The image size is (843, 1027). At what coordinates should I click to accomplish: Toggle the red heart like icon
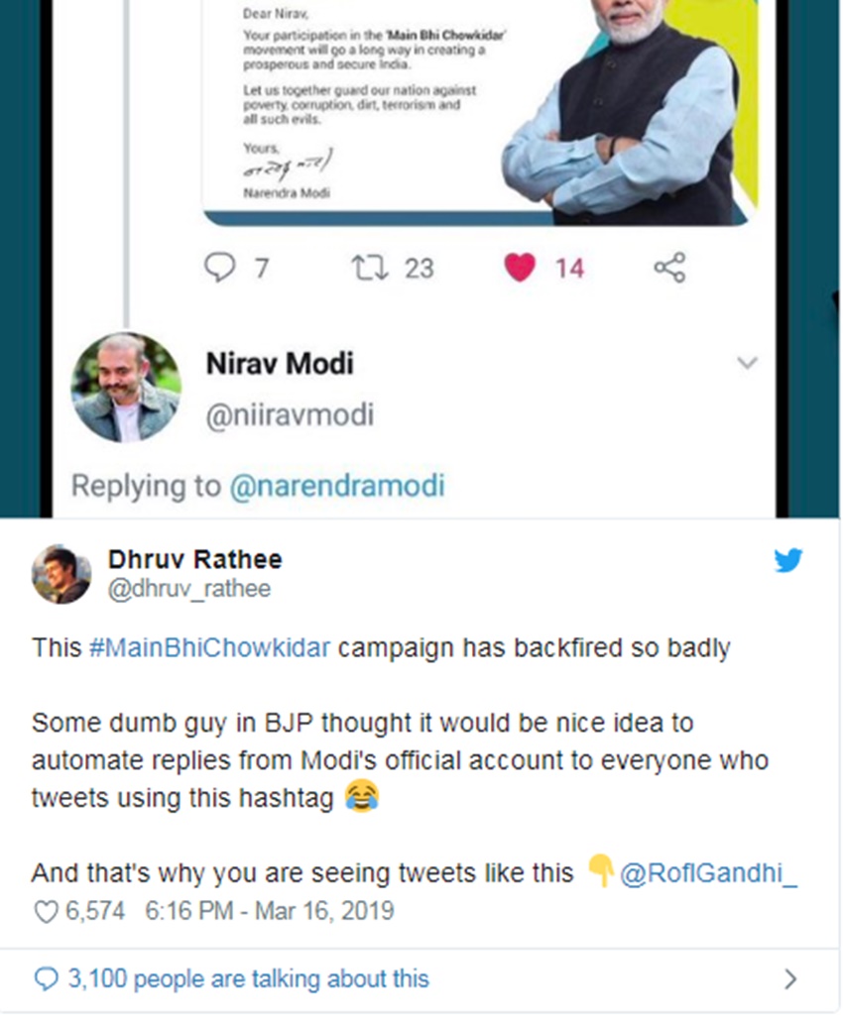click(x=520, y=267)
